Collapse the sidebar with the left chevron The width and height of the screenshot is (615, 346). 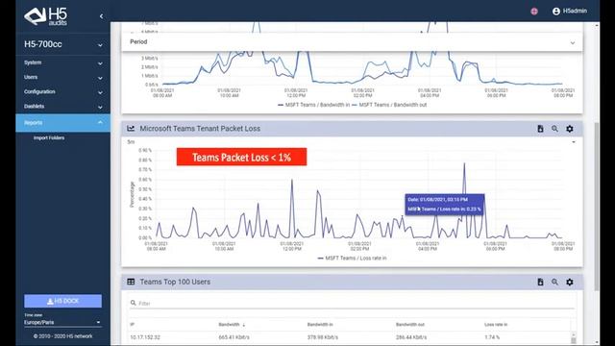click(x=101, y=16)
